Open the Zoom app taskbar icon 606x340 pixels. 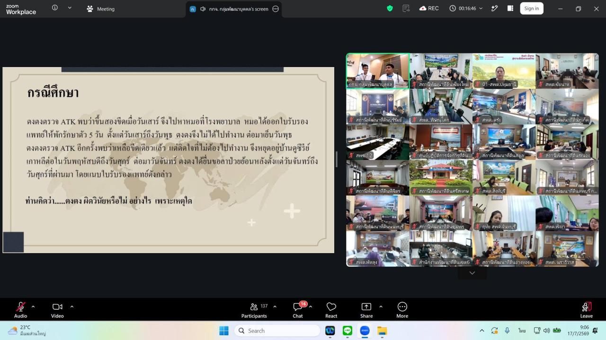365,331
